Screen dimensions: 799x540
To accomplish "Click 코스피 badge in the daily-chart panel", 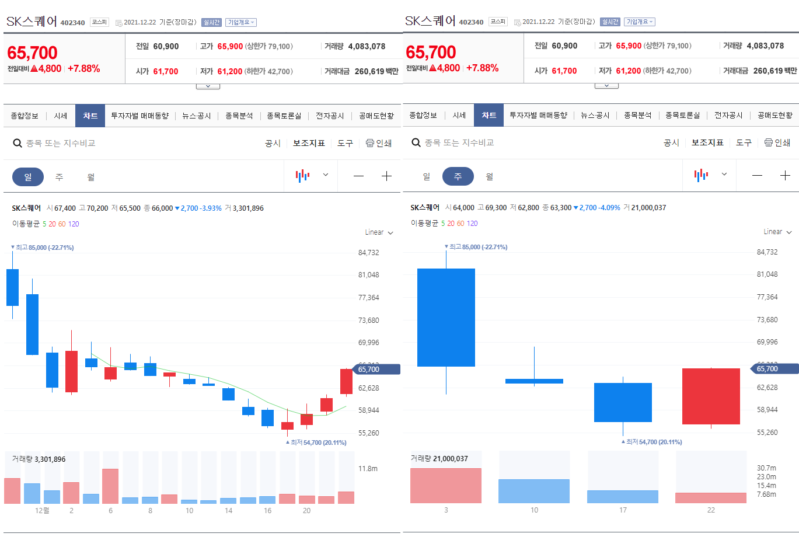I will pyautogui.click(x=99, y=22).
